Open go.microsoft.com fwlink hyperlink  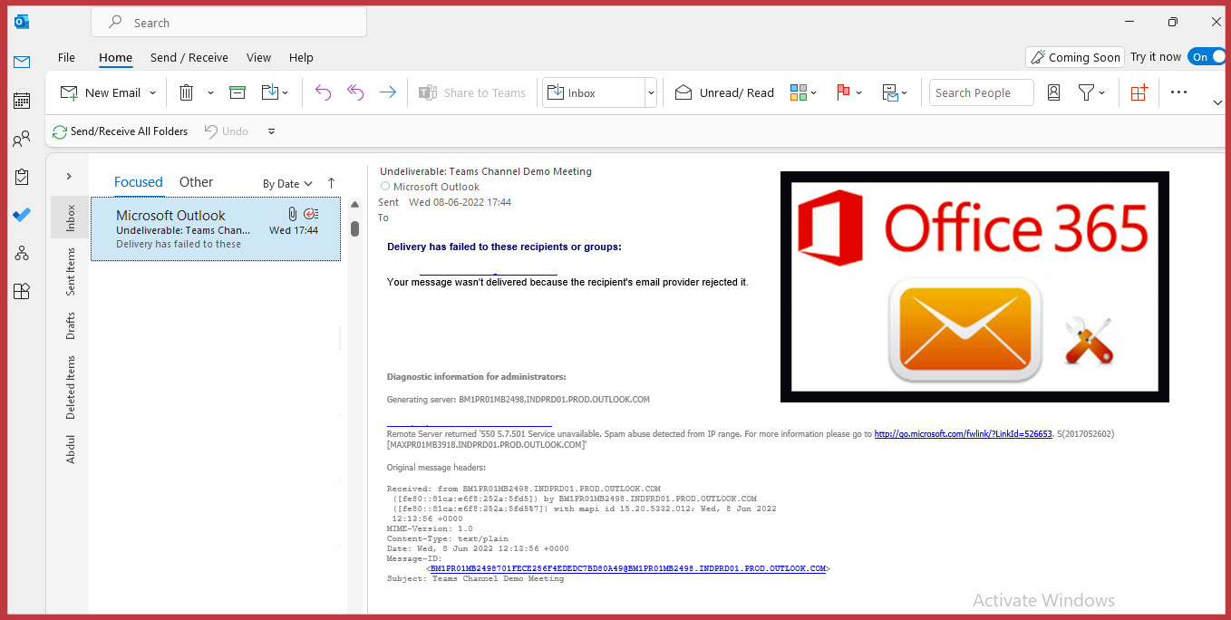coord(963,434)
